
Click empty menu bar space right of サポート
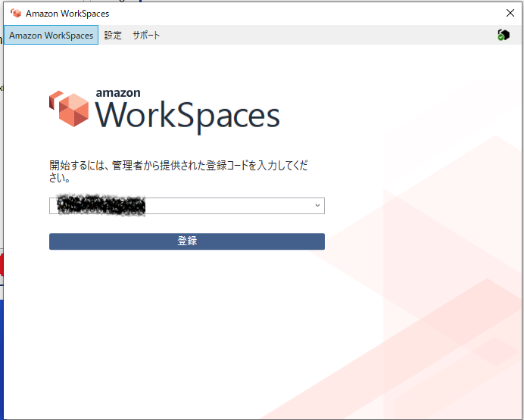(x=318, y=35)
